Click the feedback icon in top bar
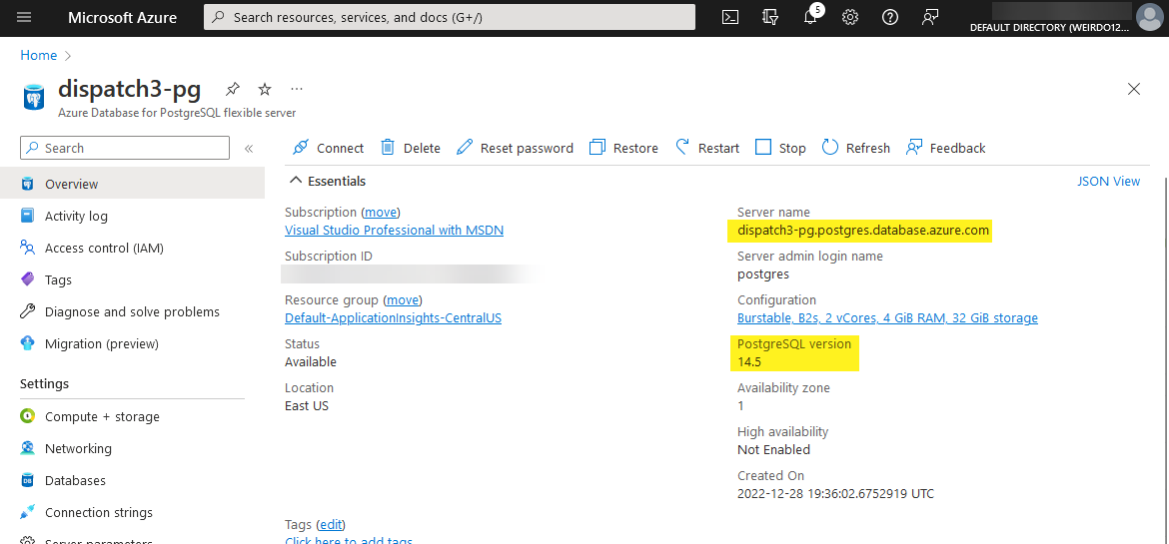Image resolution: width=1169 pixels, height=544 pixels. coord(930,17)
